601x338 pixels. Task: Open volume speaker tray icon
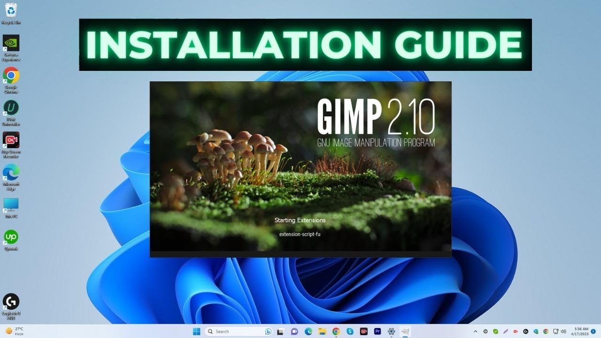click(563, 331)
